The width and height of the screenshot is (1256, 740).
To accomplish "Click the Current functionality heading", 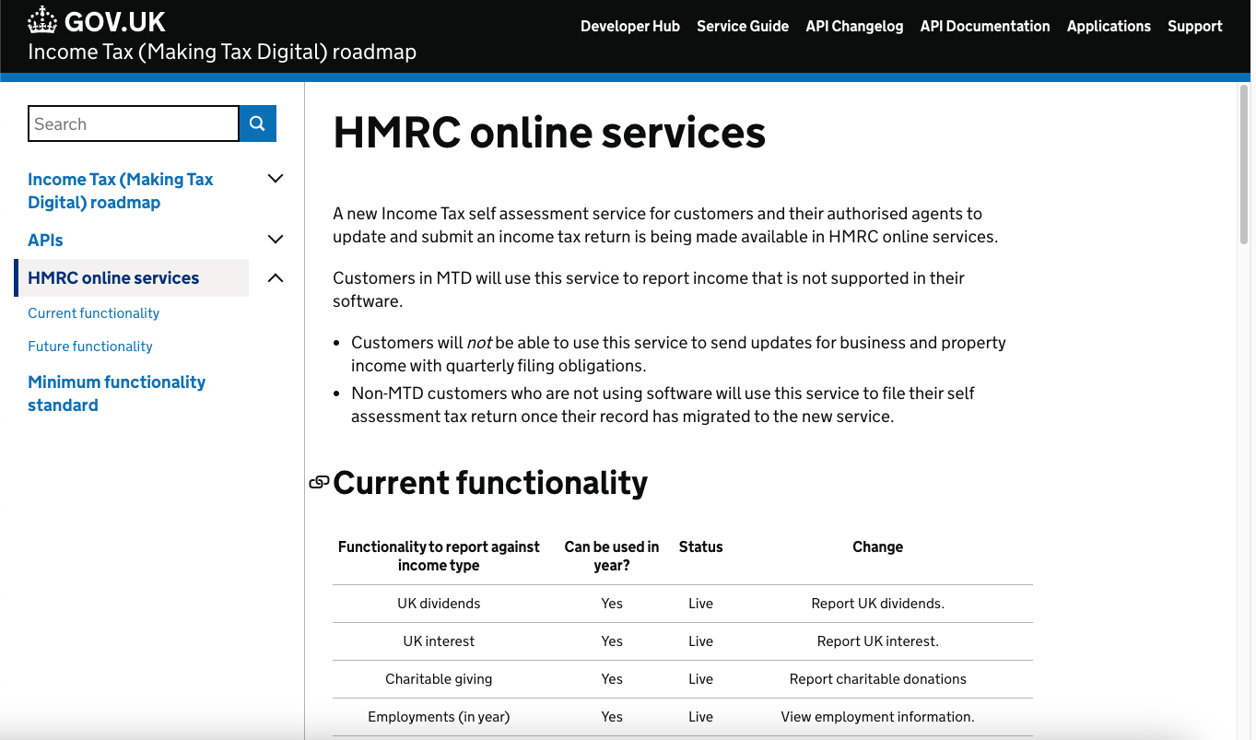I will (490, 482).
